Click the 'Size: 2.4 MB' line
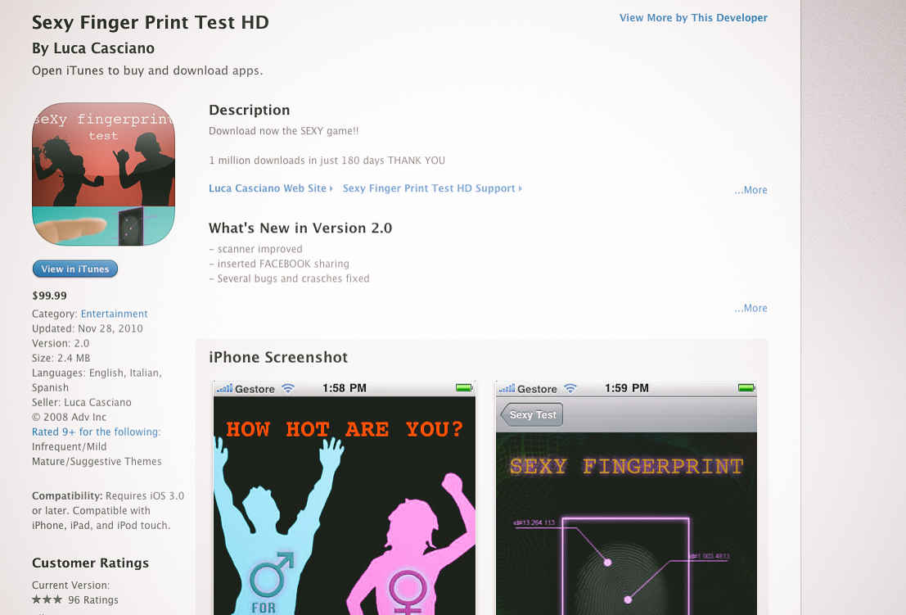 tap(61, 359)
